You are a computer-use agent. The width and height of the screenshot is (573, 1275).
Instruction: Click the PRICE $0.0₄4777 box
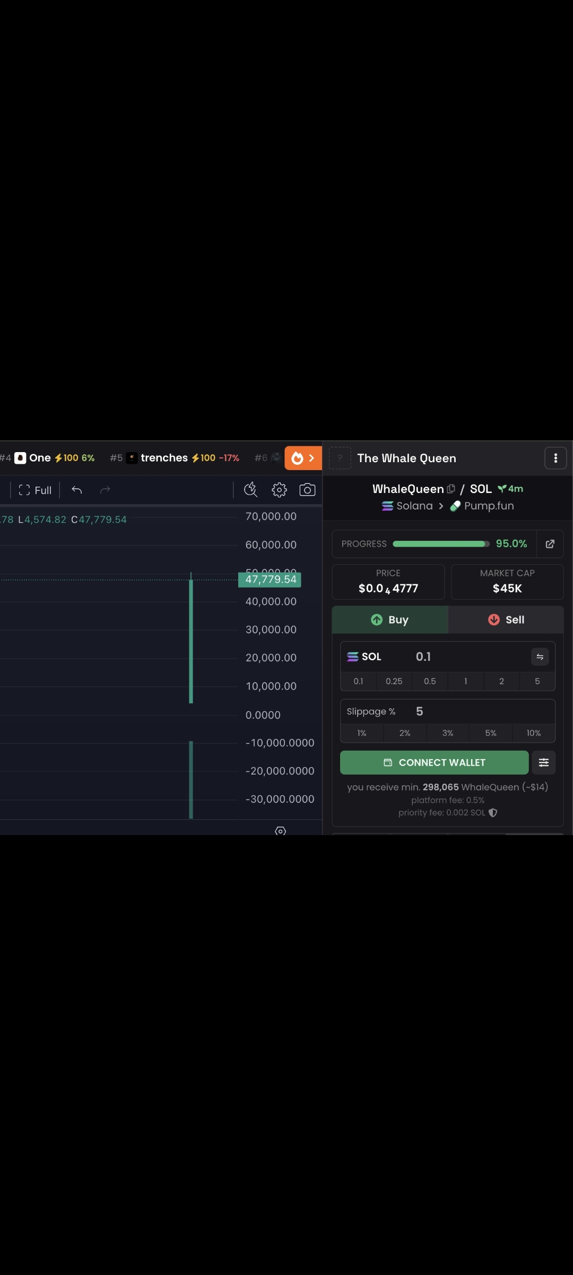coord(388,582)
